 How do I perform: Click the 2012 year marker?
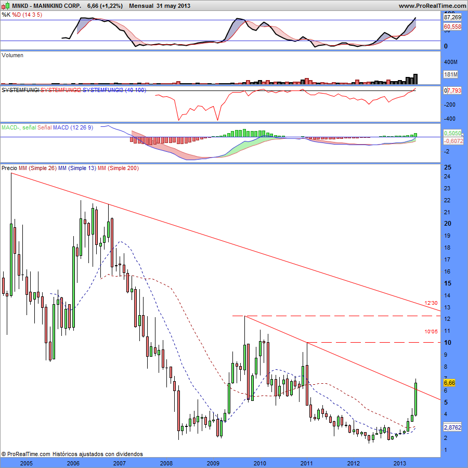354,463
